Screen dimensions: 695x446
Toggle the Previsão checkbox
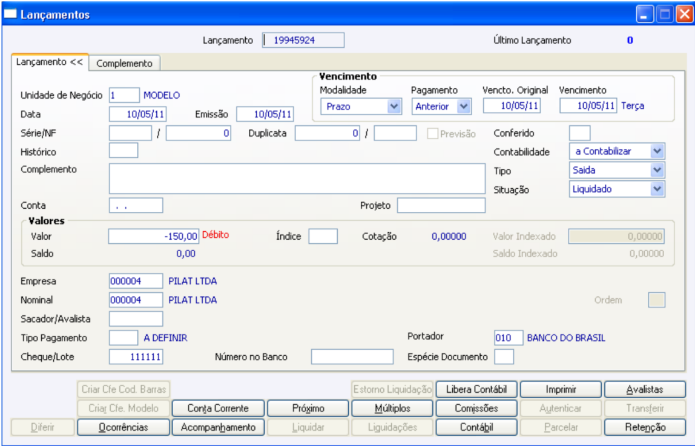pos(432,134)
